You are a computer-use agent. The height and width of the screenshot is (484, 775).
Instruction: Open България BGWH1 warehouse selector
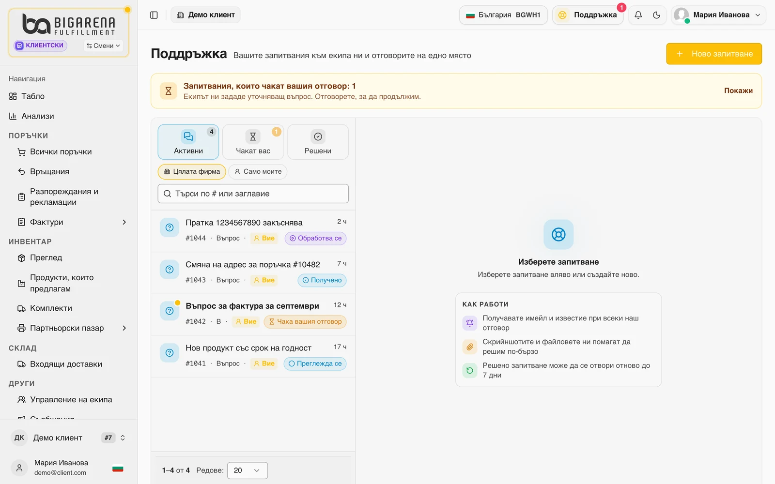pos(503,15)
